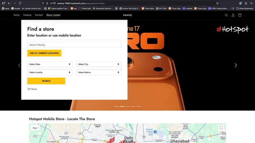255x143 pixels.
Task: Open the CAT 2025 bookmark
Action: (x=161, y=9)
